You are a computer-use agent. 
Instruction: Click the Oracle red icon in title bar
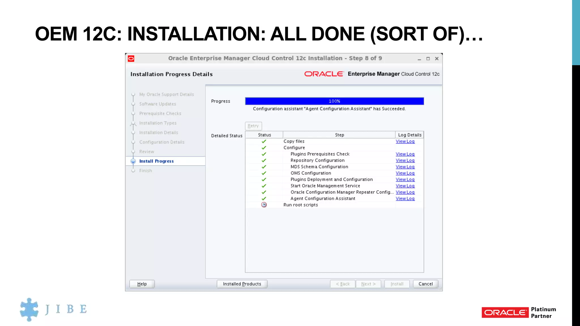coord(131,59)
